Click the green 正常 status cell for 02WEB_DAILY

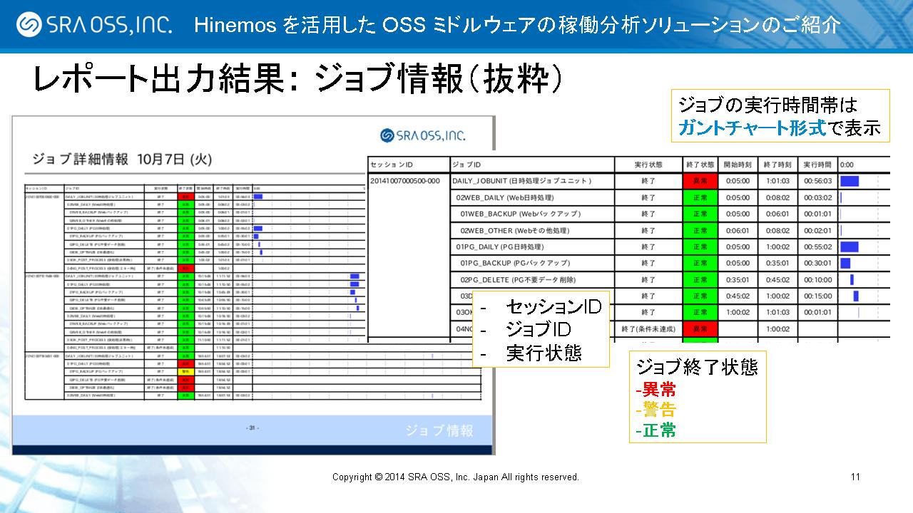point(699,197)
